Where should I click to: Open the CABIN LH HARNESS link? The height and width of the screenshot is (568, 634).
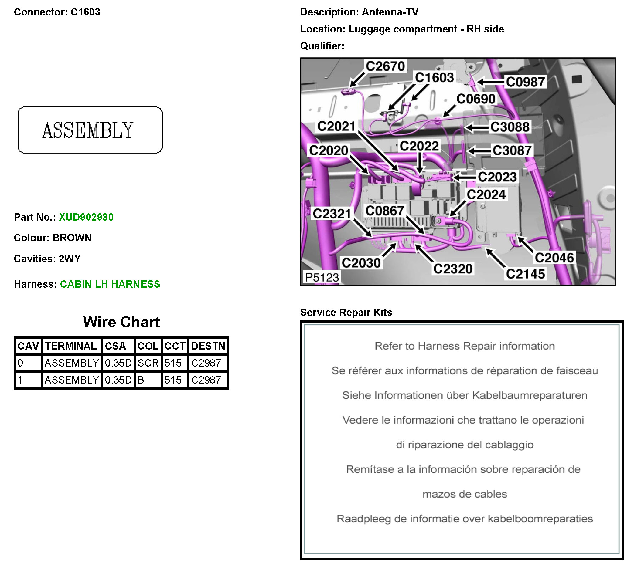[110, 284]
